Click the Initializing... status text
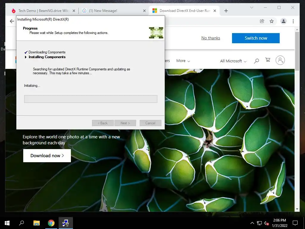The height and width of the screenshot is (229, 305). [32, 86]
